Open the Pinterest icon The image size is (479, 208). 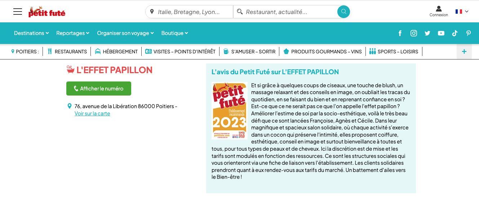pos(469,33)
